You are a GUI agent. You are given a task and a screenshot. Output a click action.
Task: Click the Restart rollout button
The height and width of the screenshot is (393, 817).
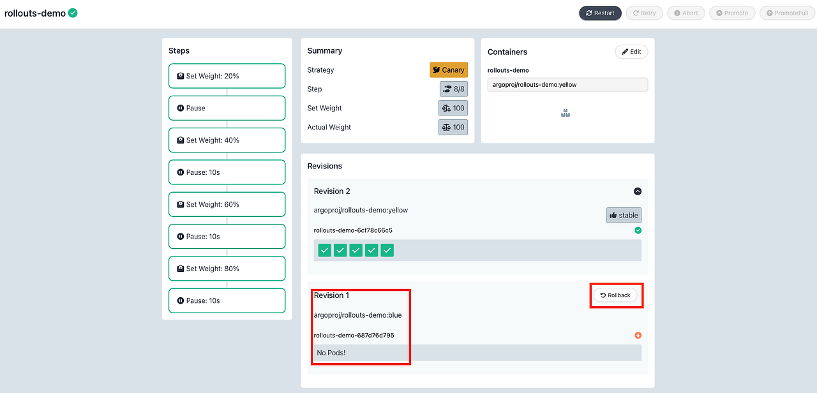pos(600,13)
